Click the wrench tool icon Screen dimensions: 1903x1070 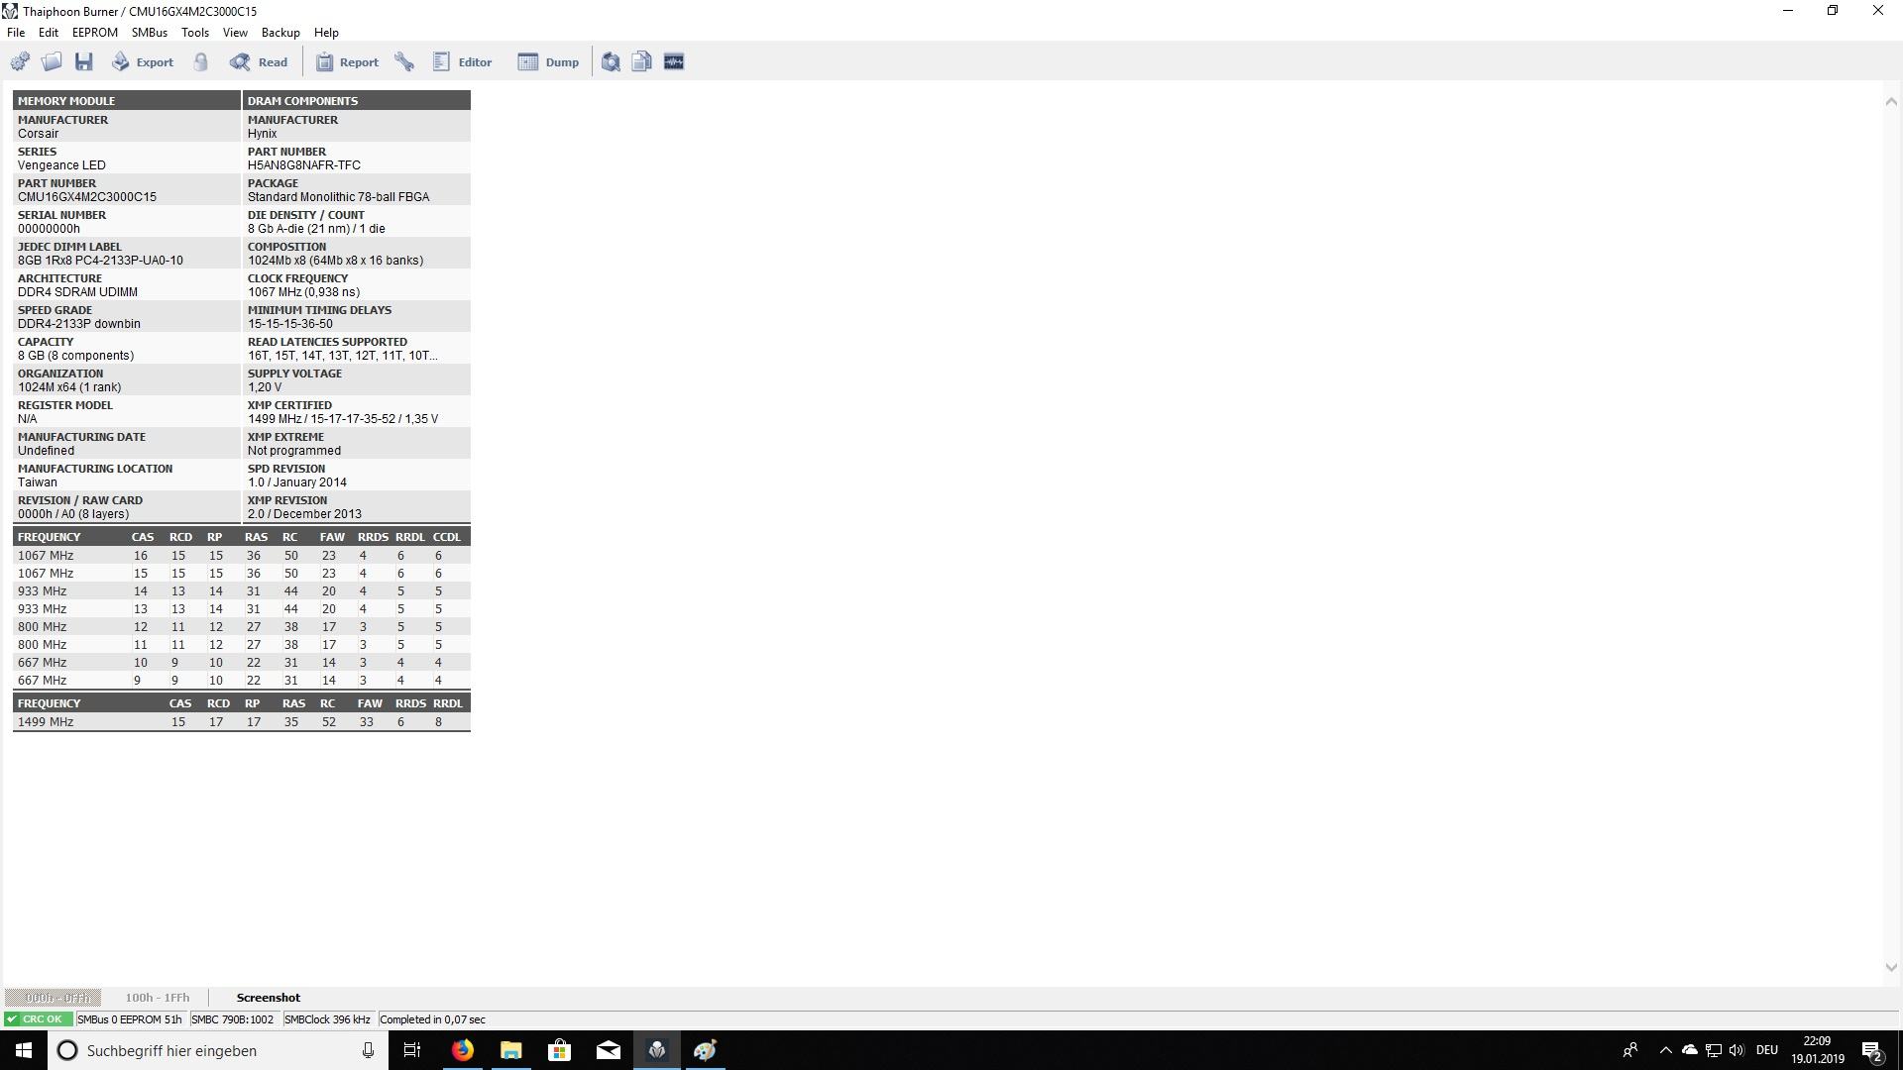pyautogui.click(x=404, y=62)
